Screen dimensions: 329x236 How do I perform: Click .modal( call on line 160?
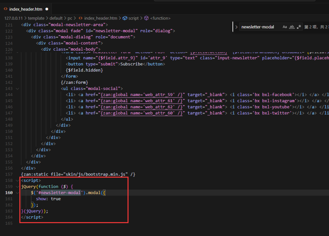tap(94, 193)
